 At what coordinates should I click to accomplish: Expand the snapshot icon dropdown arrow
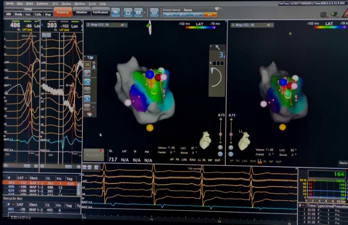(x=144, y=13)
